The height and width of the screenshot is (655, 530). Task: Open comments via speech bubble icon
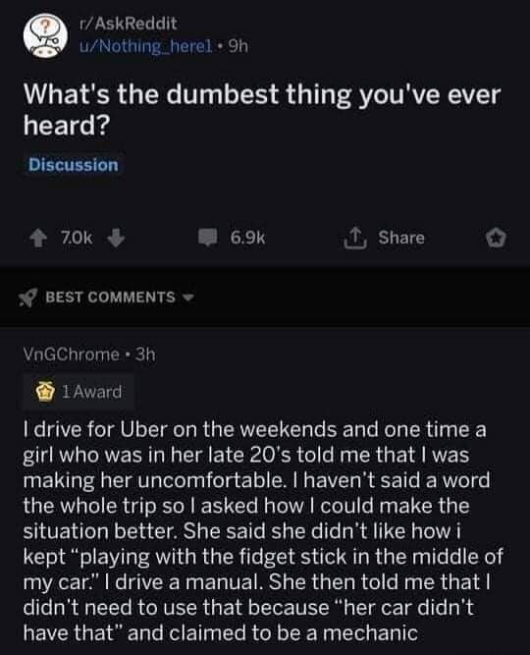pos(207,238)
